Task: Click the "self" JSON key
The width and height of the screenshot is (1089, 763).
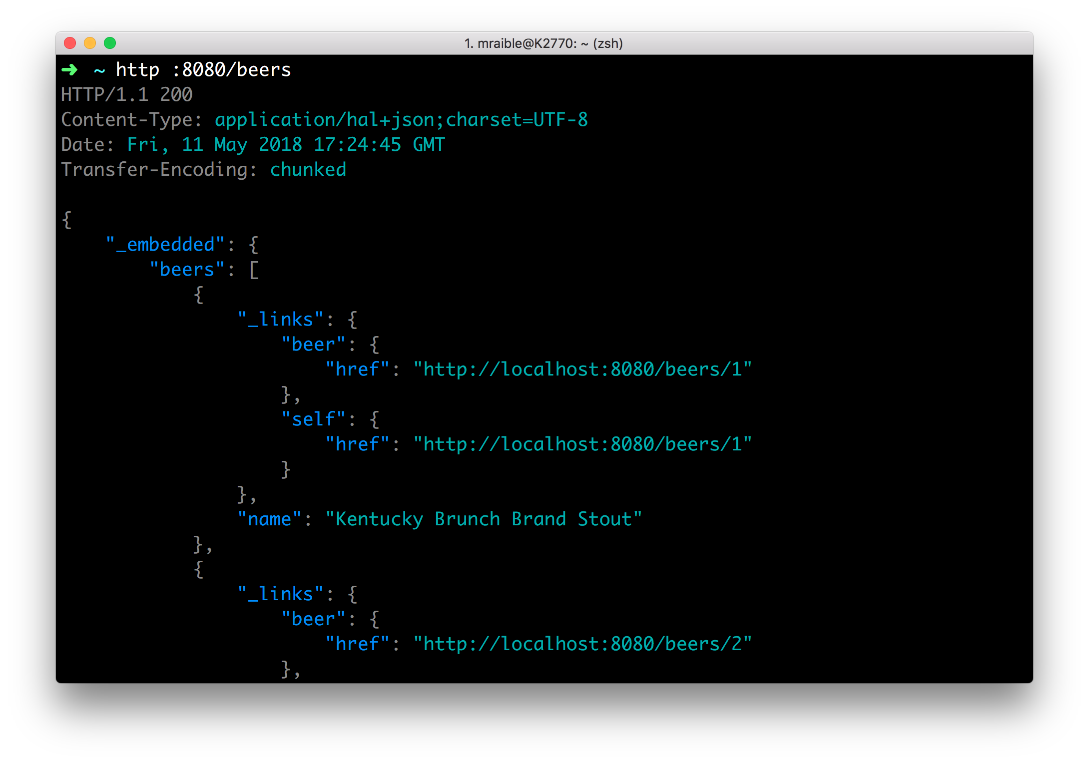Action: coord(313,419)
